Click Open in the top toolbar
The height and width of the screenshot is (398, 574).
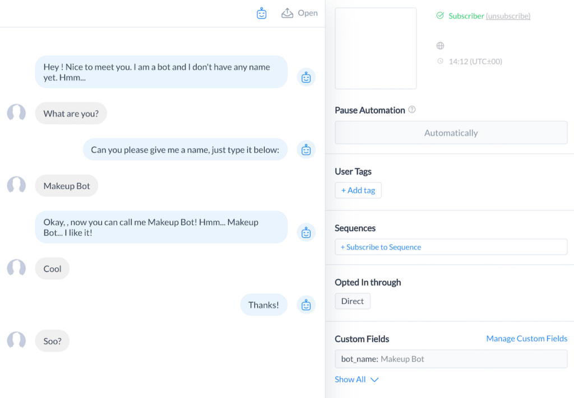coord(307,12)
